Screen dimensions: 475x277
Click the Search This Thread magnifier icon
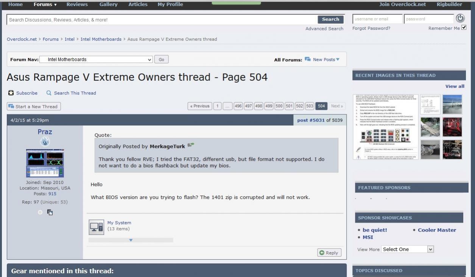tap(49, 93)
